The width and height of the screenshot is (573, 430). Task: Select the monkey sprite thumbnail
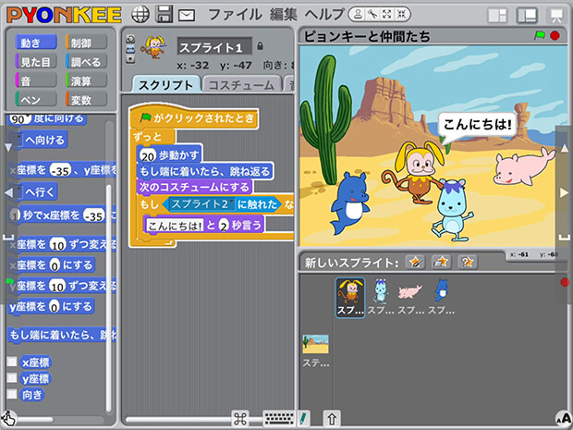coord(350,298)
